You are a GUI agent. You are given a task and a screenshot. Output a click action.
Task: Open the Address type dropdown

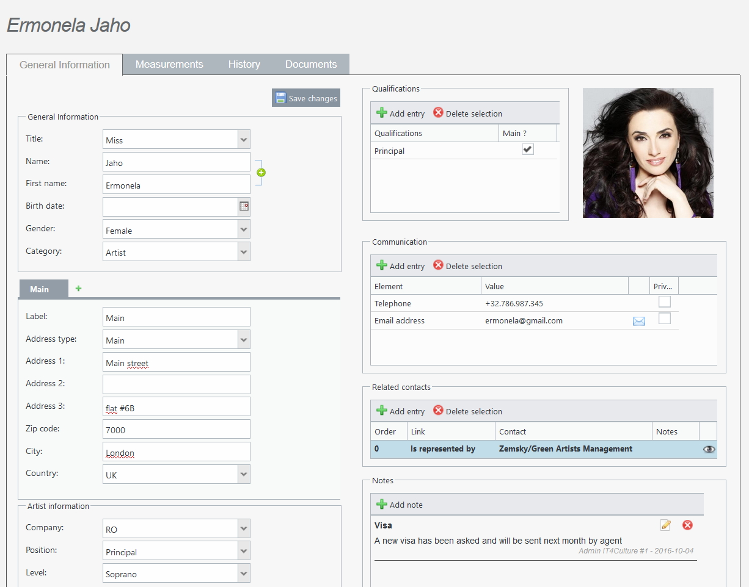pyautogui.click(x=244, y=339)
